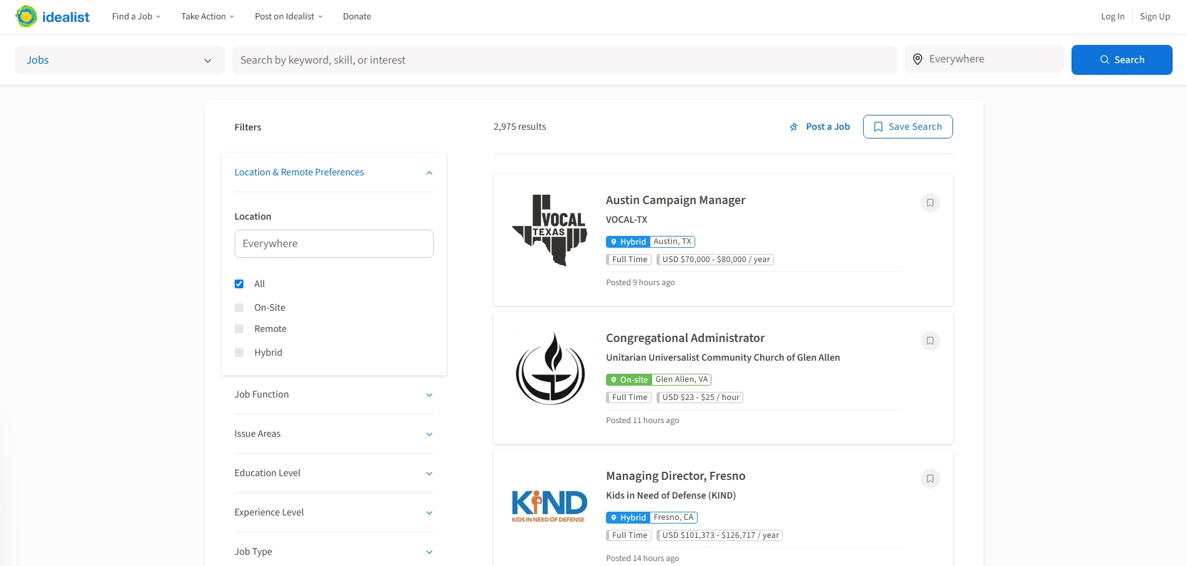The width and height of the screenshot is (1187, 566).
Task: Click the Save Search button
Action: [x=908, y=127]
